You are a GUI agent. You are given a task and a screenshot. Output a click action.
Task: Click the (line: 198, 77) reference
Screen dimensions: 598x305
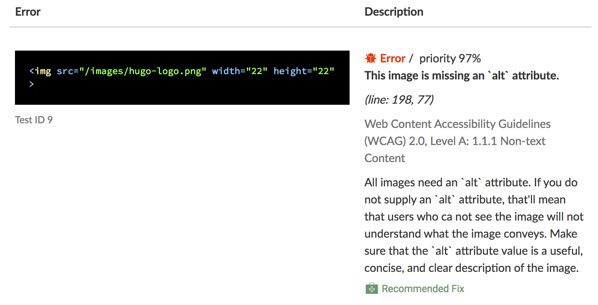click(399, 100)
